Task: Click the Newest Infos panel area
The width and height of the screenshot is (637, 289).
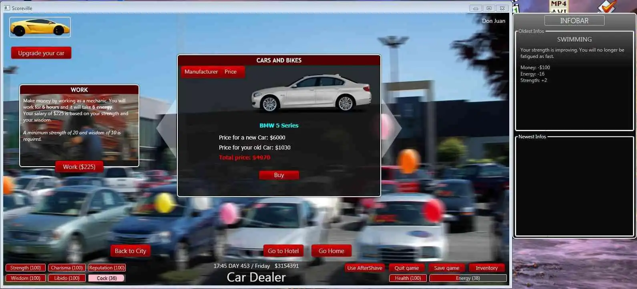Action: [x=574, y=186]
